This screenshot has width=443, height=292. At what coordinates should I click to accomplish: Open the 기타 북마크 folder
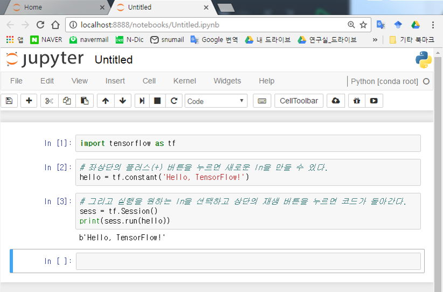coord(412,40)
